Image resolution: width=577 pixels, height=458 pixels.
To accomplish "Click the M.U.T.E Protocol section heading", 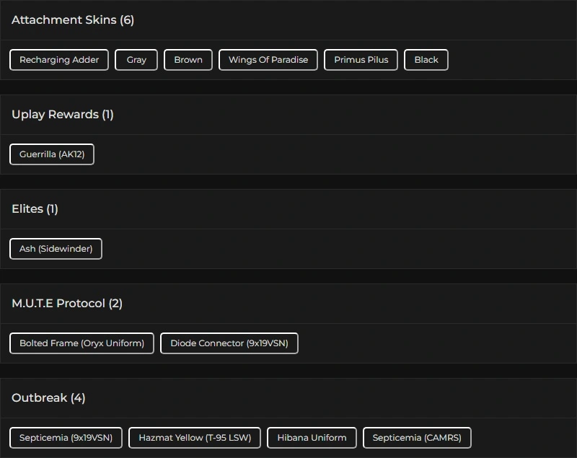I will click(x=58, y=304).
